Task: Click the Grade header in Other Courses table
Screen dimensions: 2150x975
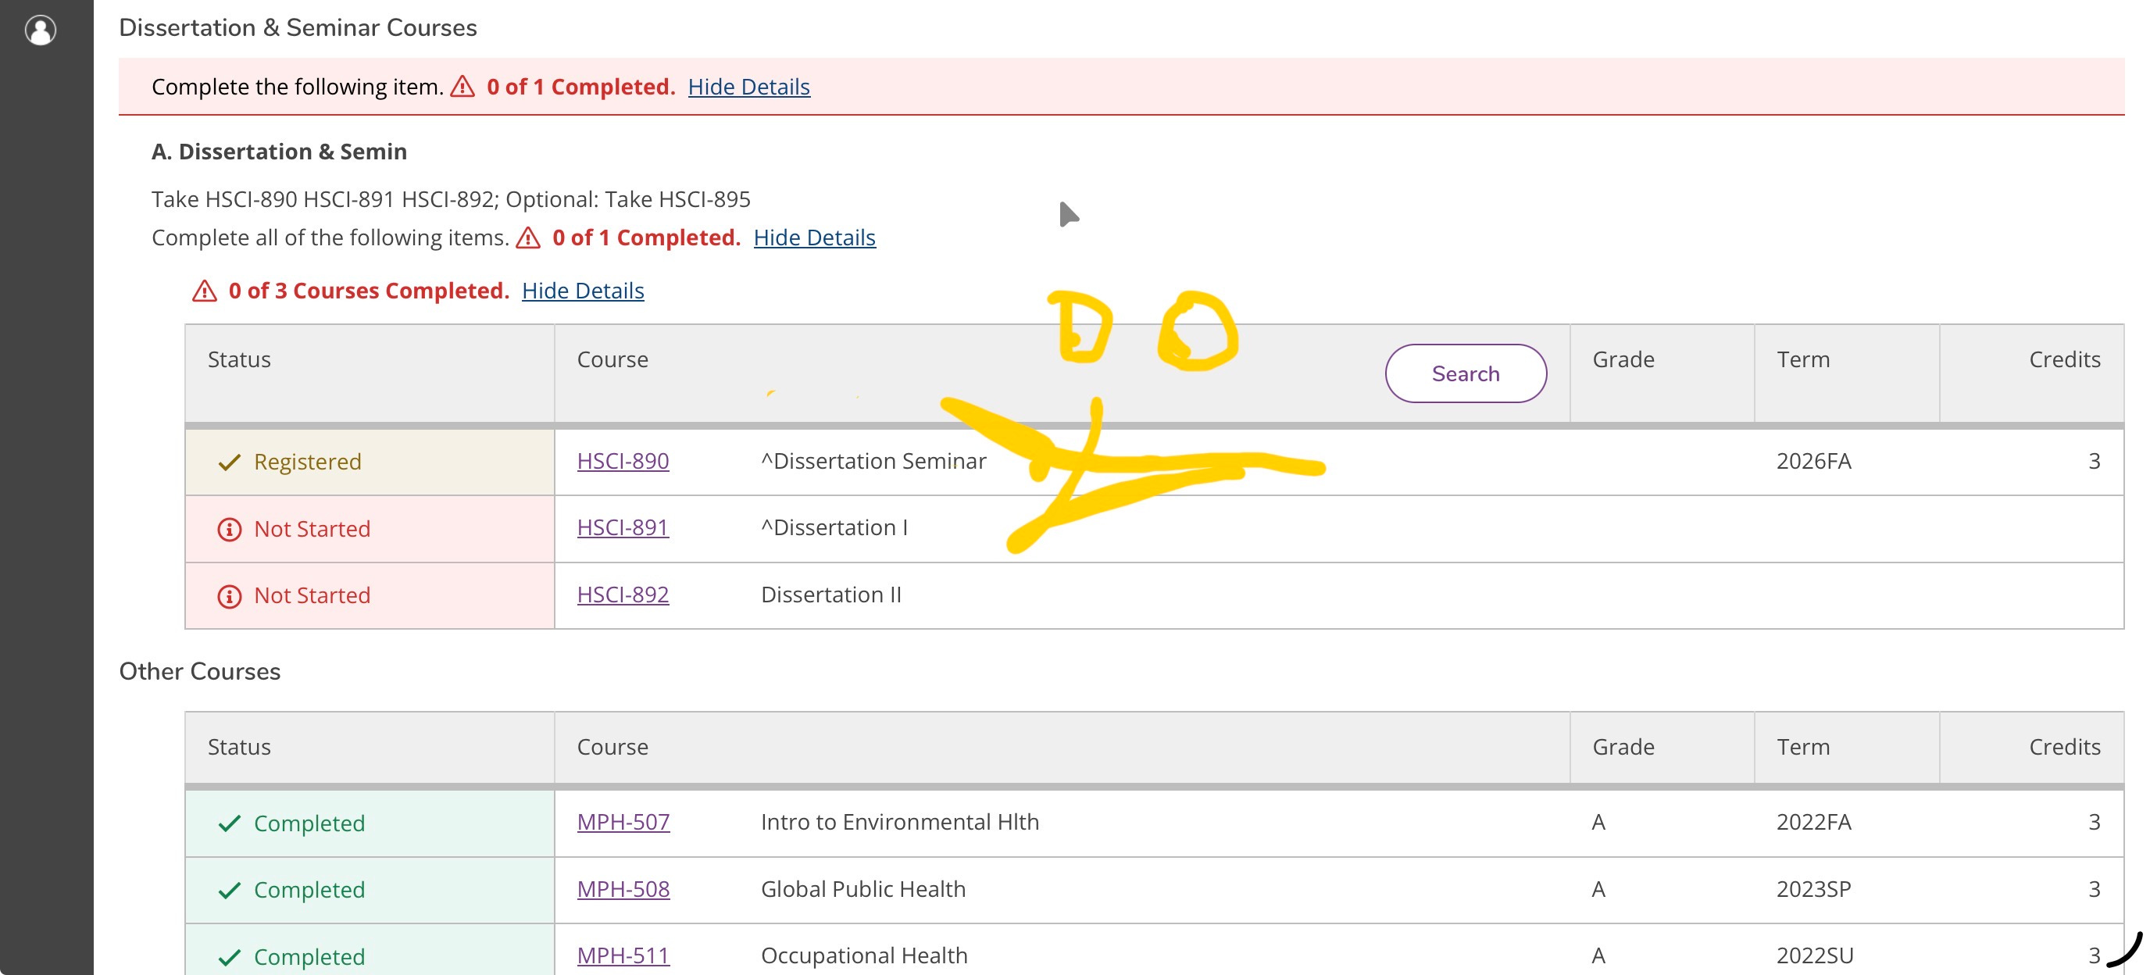Action: [x=1623, y=747]
